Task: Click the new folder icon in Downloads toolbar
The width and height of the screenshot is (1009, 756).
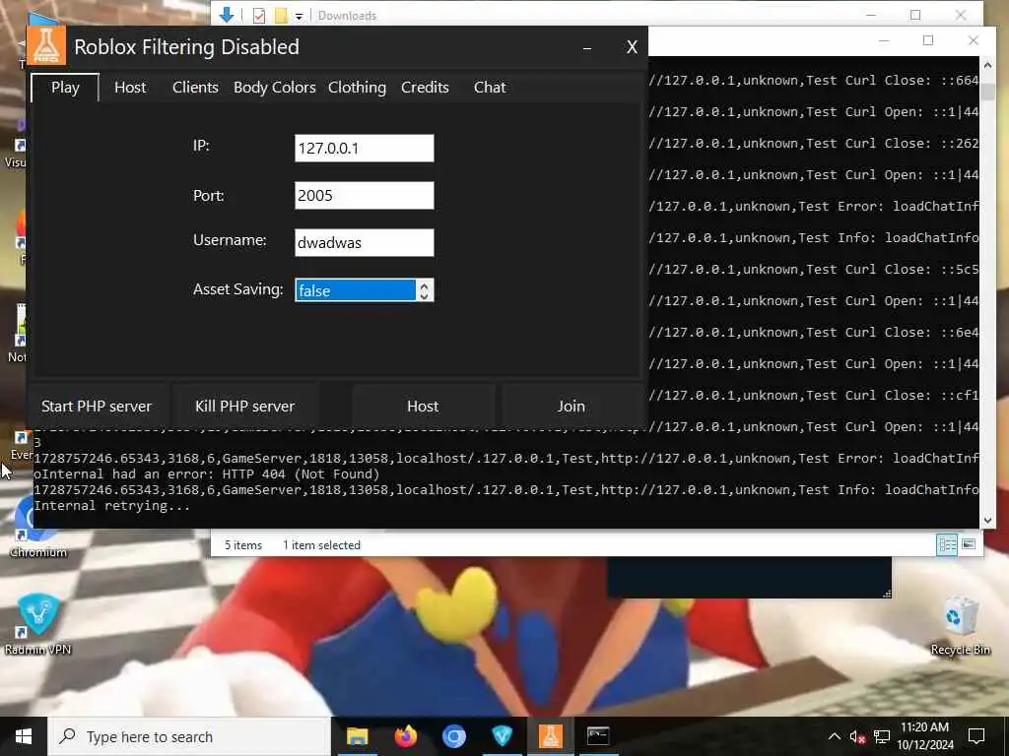Action: click(281, 16)
